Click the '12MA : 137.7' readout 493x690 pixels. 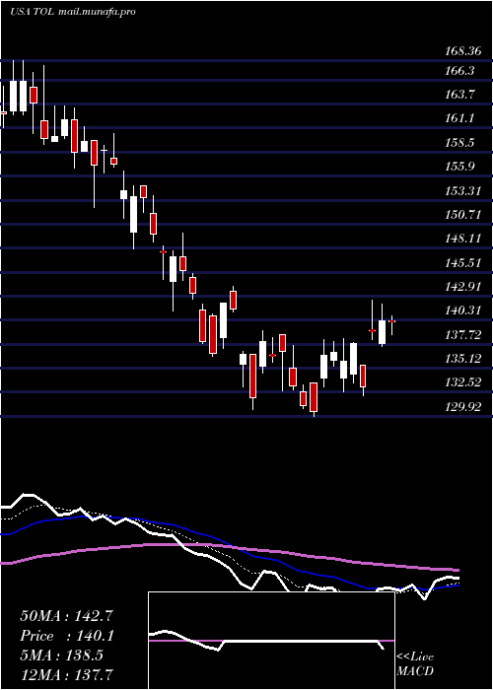pos(66,674)
